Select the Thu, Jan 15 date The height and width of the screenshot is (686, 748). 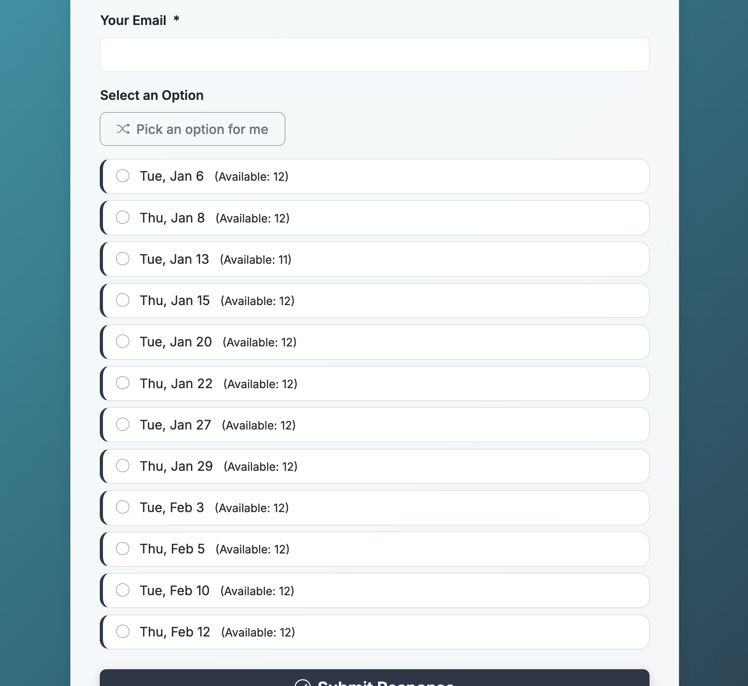(122, 300)
